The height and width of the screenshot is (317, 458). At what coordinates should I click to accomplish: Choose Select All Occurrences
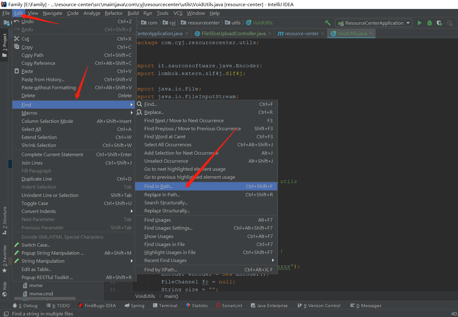(206, 144)
